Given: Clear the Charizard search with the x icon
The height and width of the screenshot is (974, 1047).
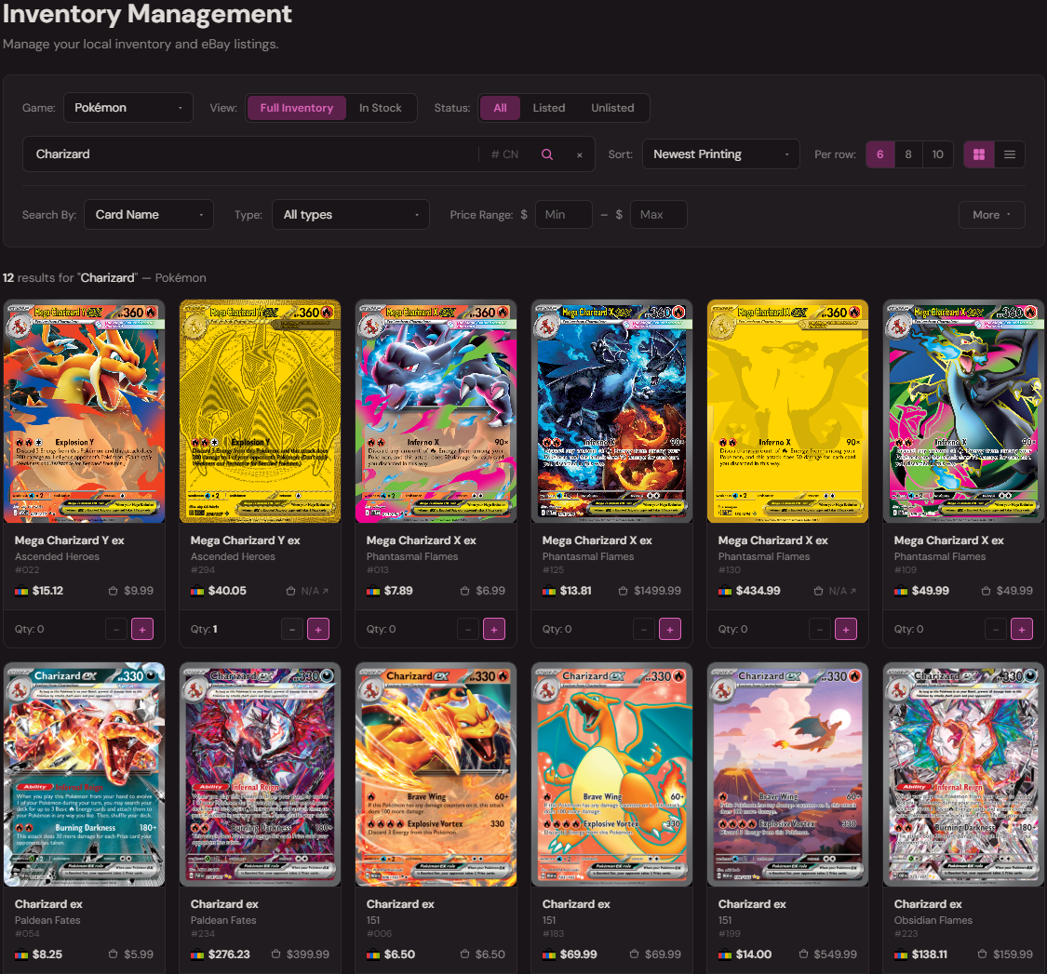Looking at the screenshot, I should pyautogui.click(x=580, y=154).
